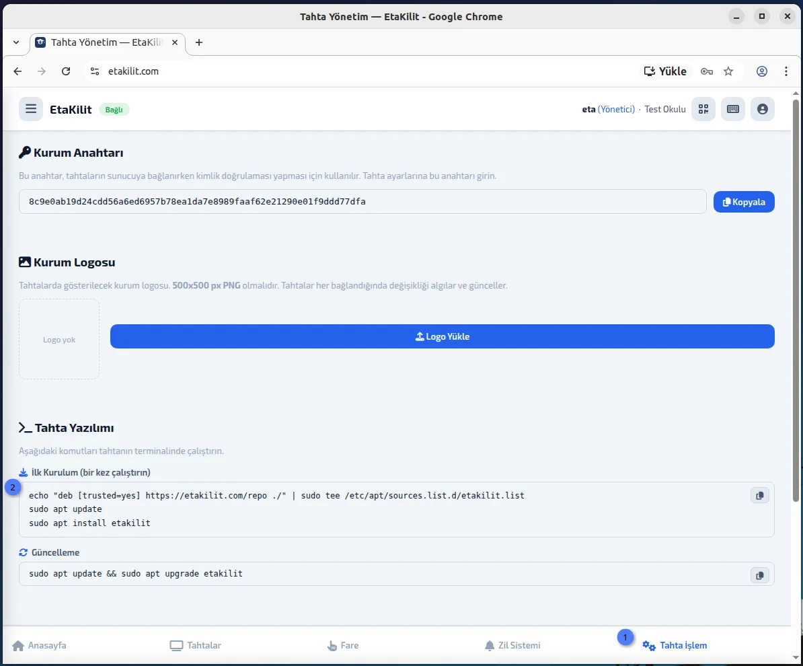This screenshot has height=666, width=803.
Task: Go to Anasayfa in bottom navigation
Action: (40, 646)
